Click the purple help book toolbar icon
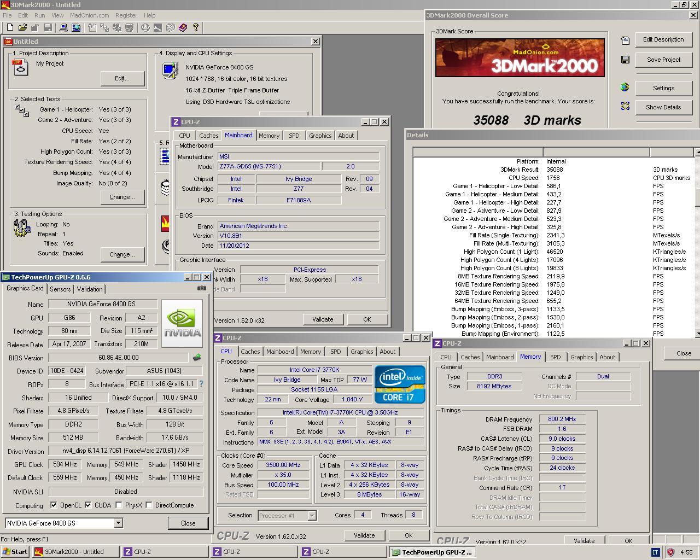 pos(183,27)
